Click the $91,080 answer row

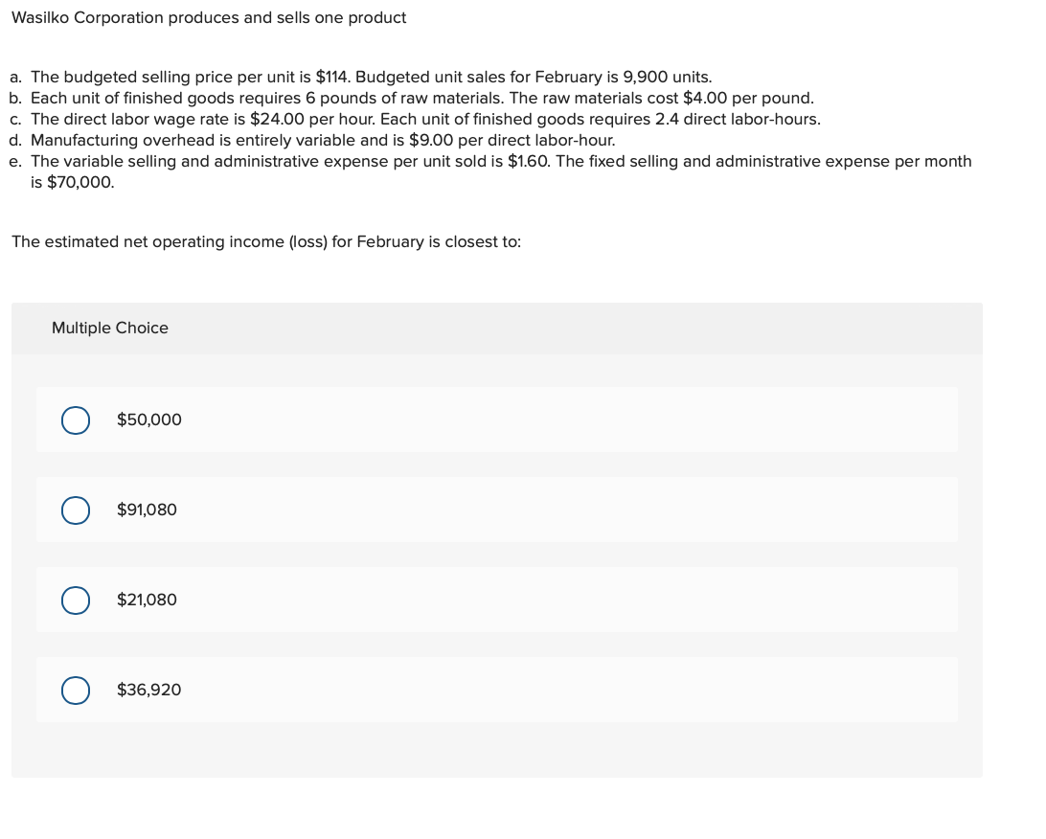click(x=497, y=510)
